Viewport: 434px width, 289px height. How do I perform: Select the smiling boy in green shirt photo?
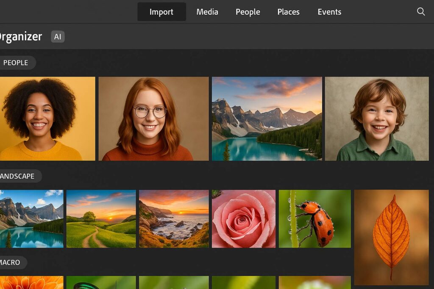[377, 118]
